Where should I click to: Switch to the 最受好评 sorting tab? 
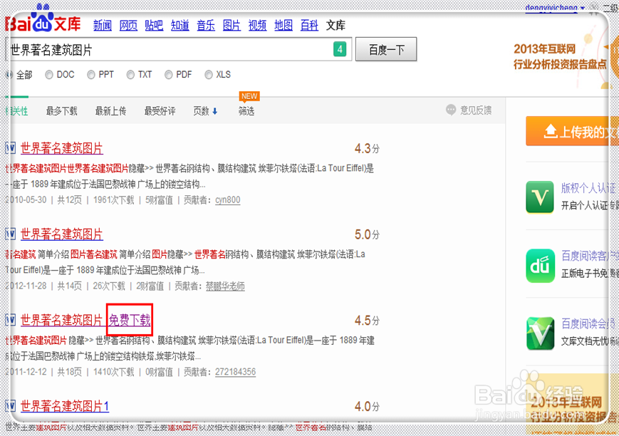[160, 111]
